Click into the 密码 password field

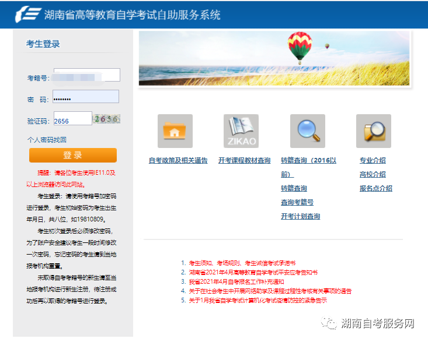click(x=86, y=97)
